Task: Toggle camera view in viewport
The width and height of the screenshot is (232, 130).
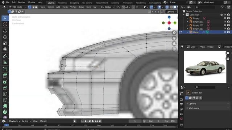Action: (174, 44)
